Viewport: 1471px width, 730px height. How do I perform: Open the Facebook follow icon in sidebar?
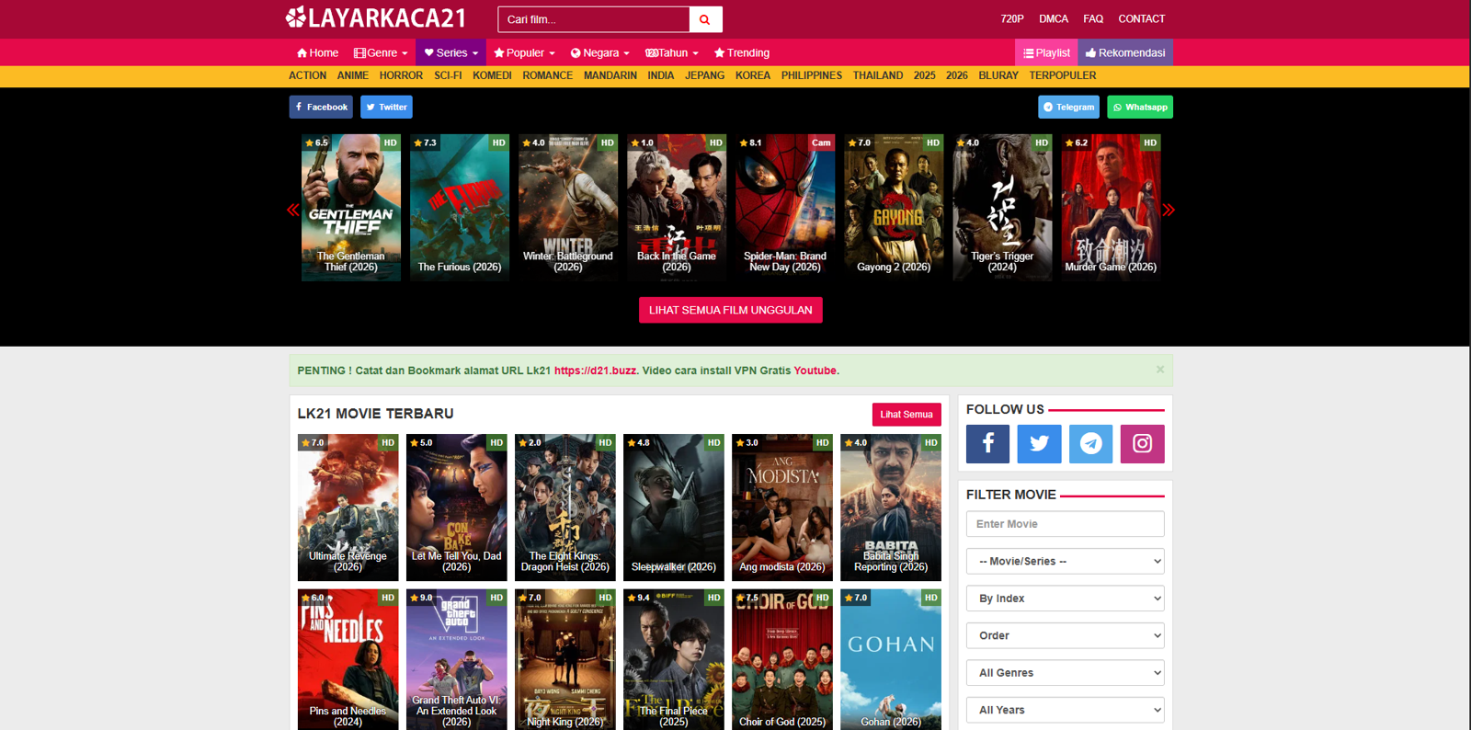pos(987,444)
